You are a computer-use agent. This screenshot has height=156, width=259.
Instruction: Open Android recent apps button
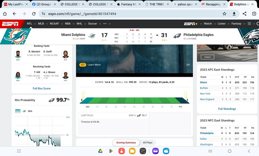(x=210, y=151)
